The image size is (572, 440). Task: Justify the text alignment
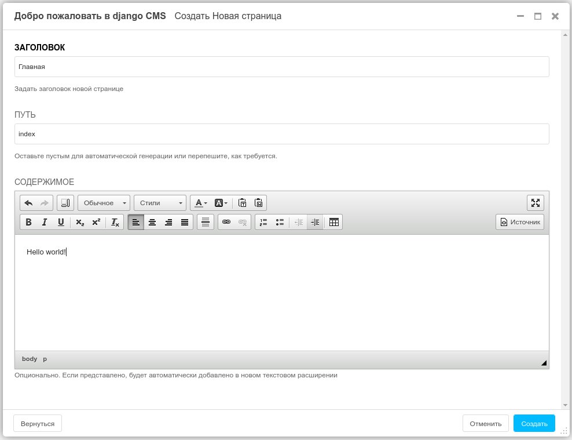click(x=185, y=222)
